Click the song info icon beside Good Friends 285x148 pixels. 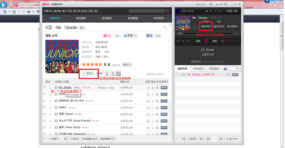[56, 121]
